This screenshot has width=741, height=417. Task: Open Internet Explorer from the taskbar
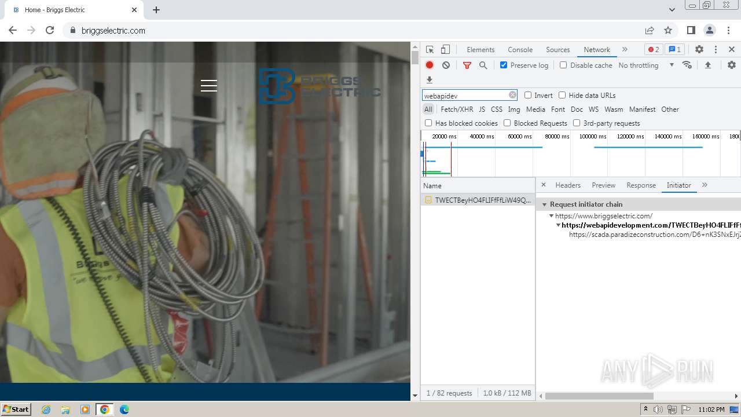coord(46,409)
